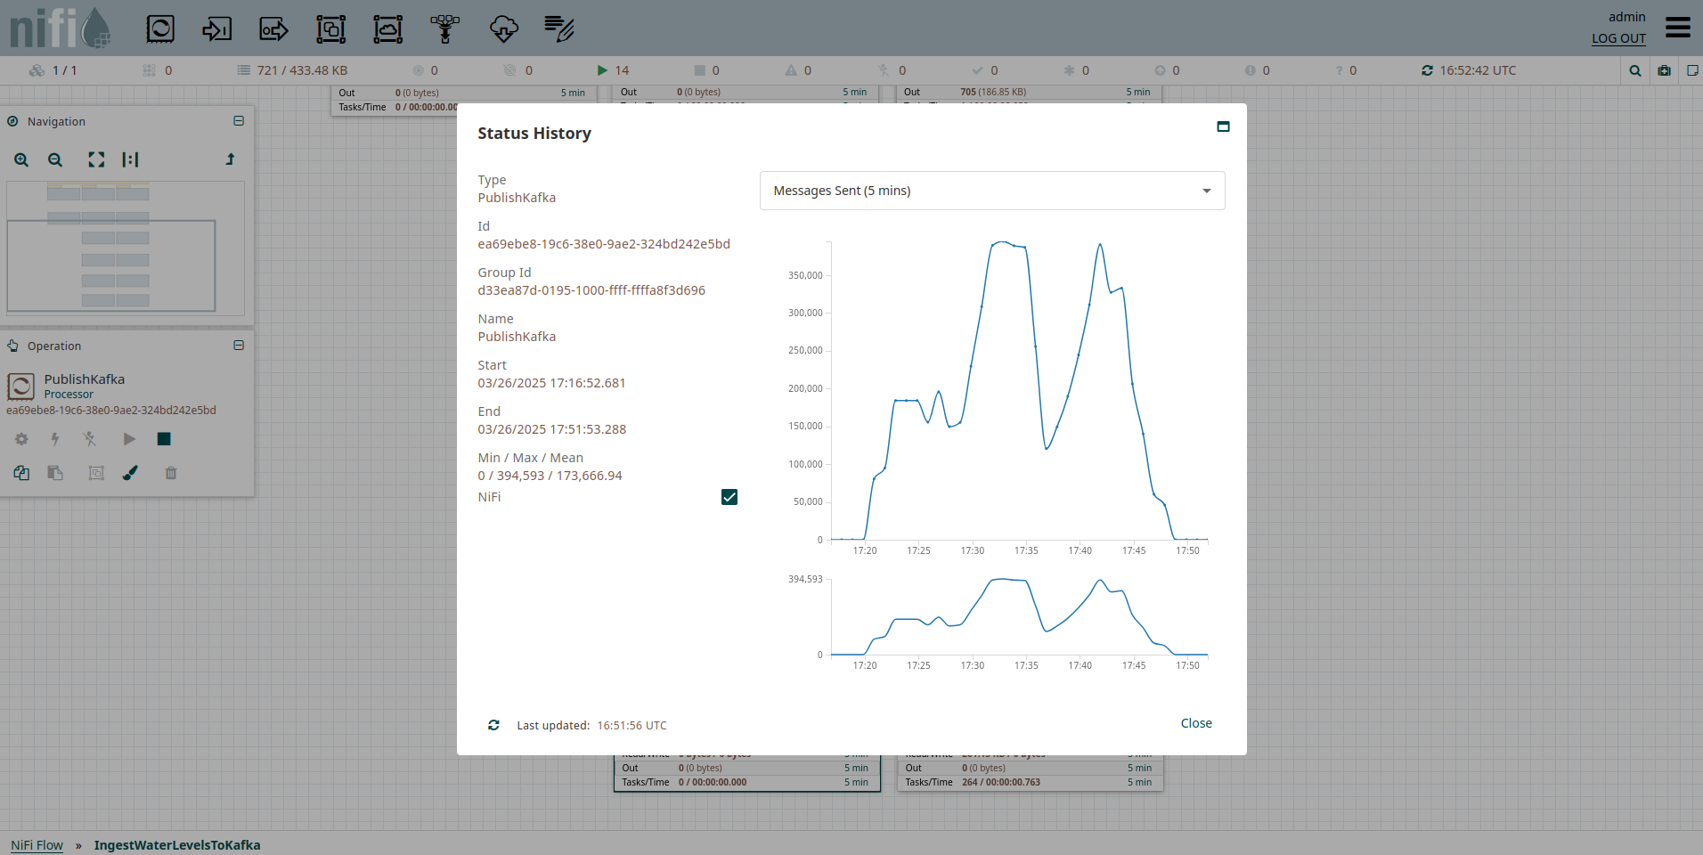Click the Template import cloud icon

tap(503, 29)
